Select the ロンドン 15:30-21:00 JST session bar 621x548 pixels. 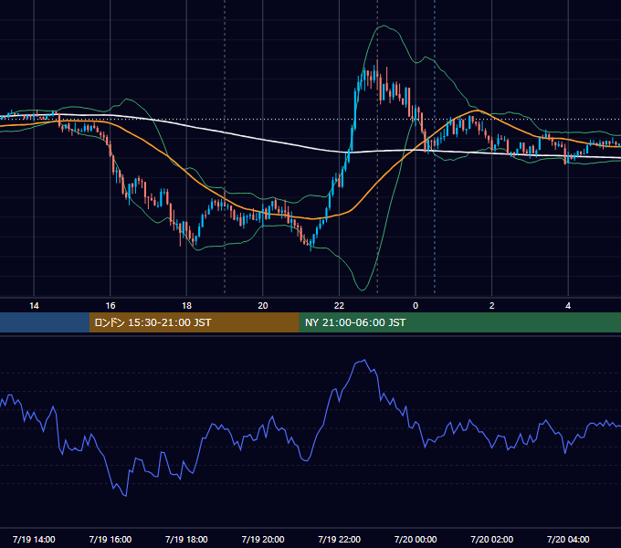tap(194, 322)
